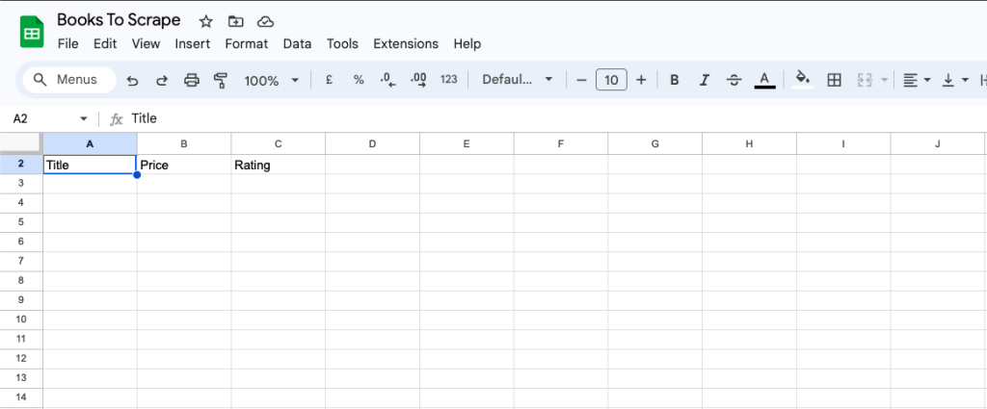Toggle italic formatting
This screenshot has width=987, height=409.
tap(705, 80)
